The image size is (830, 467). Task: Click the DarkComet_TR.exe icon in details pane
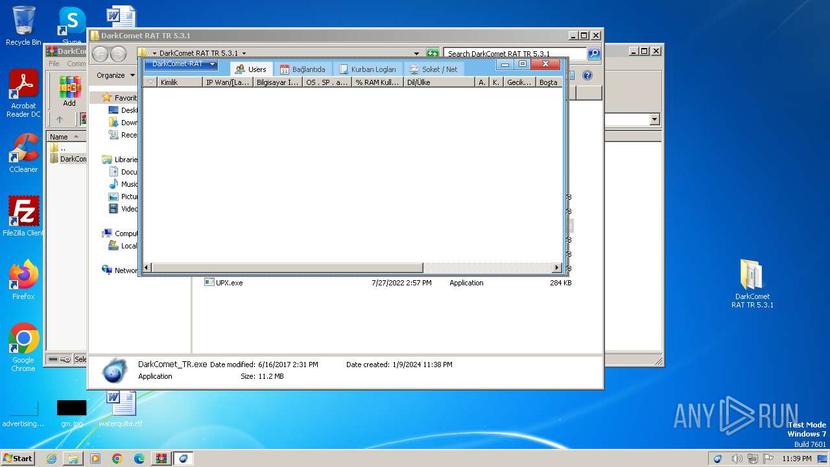tap(115, 370)
